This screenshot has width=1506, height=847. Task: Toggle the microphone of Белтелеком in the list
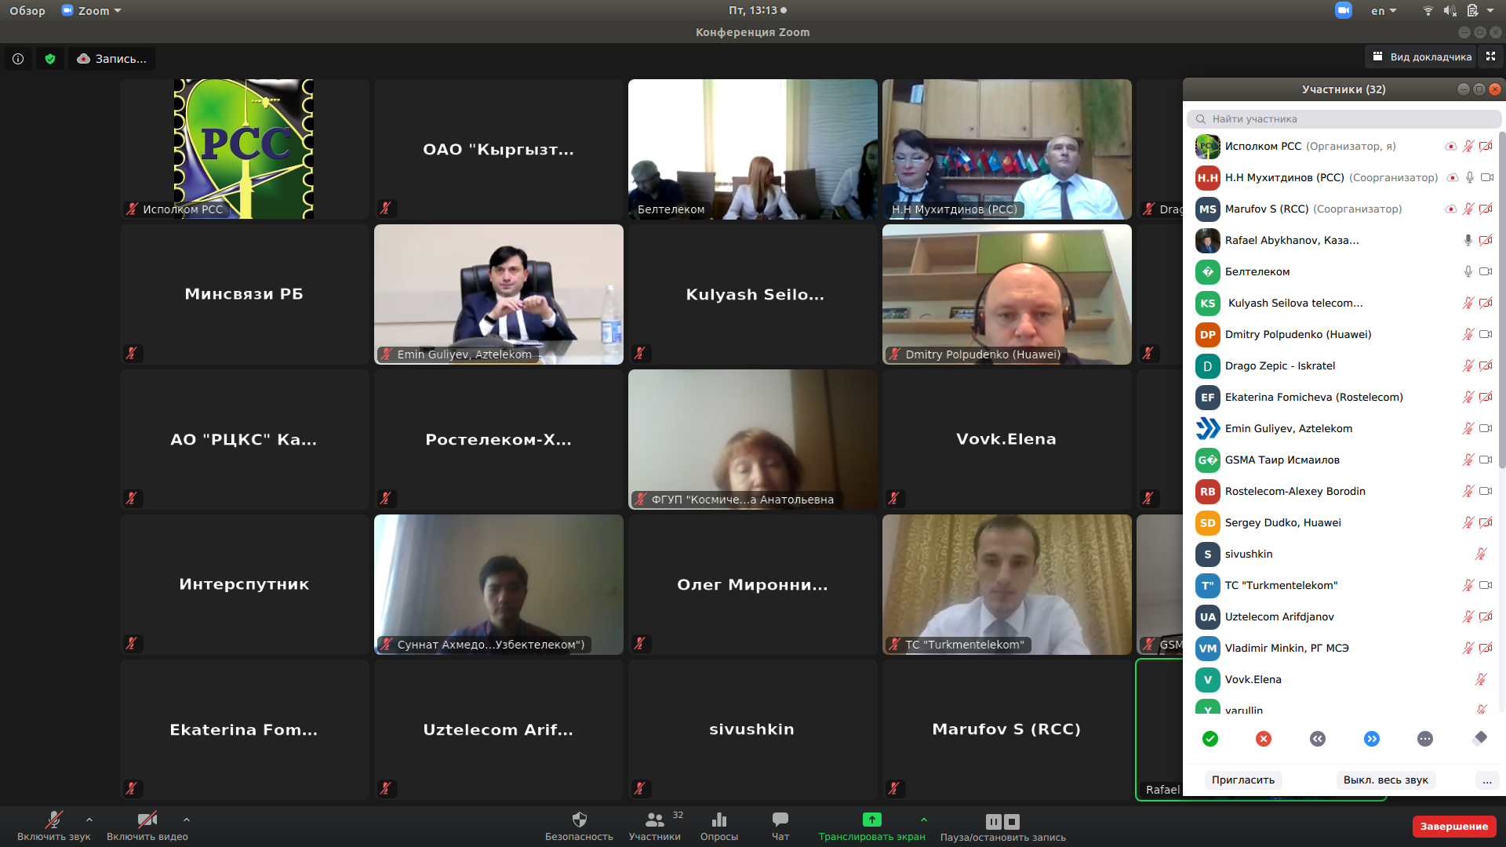point(1468,271)
